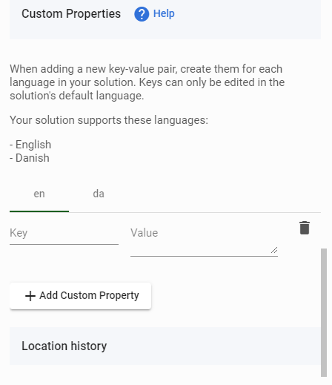
Task: Click the blue question mark Help icon
Action: click(142, 14)
